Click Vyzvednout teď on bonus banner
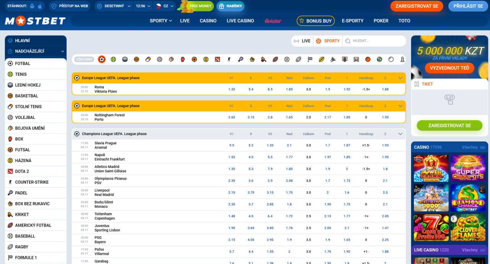 [449, 68]
